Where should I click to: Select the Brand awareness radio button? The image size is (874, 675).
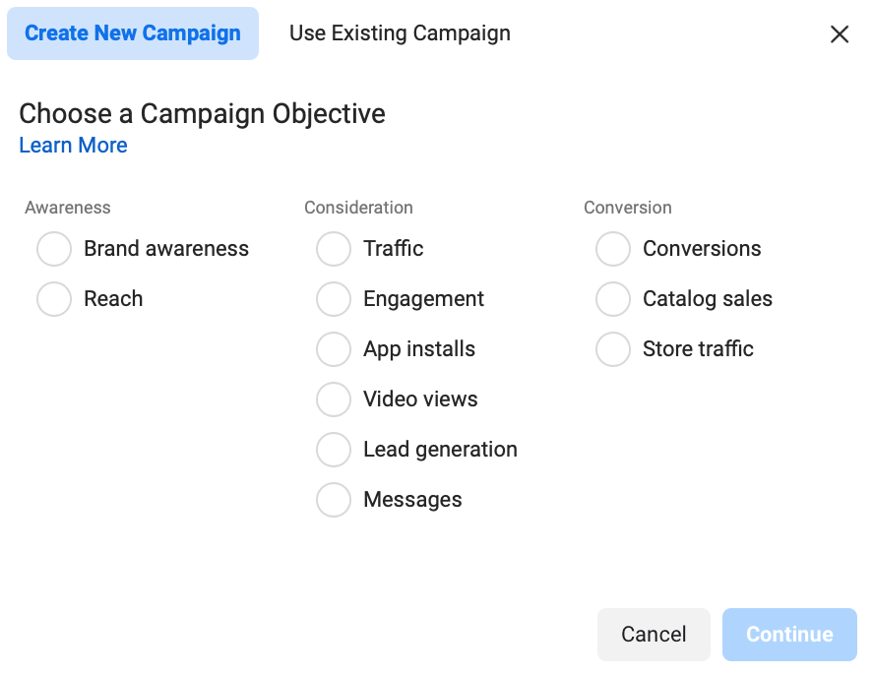(54, 249)
